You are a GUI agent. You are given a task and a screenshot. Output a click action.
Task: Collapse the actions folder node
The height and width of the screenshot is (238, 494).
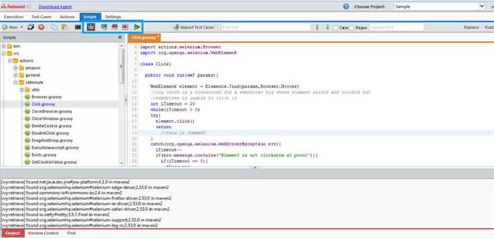click(10, 60)
